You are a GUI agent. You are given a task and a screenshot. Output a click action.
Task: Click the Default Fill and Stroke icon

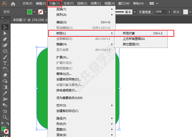tap(3, 123)
